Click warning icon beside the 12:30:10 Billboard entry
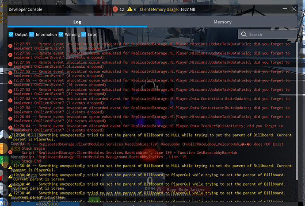Viewport: 305px width, 206px height. click(11, 135)
